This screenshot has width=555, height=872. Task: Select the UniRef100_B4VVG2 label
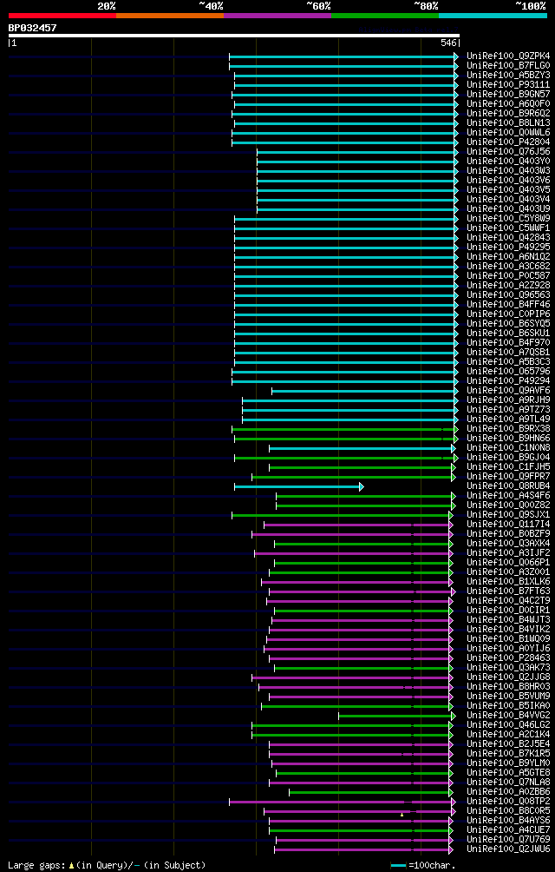coord(508,715)
